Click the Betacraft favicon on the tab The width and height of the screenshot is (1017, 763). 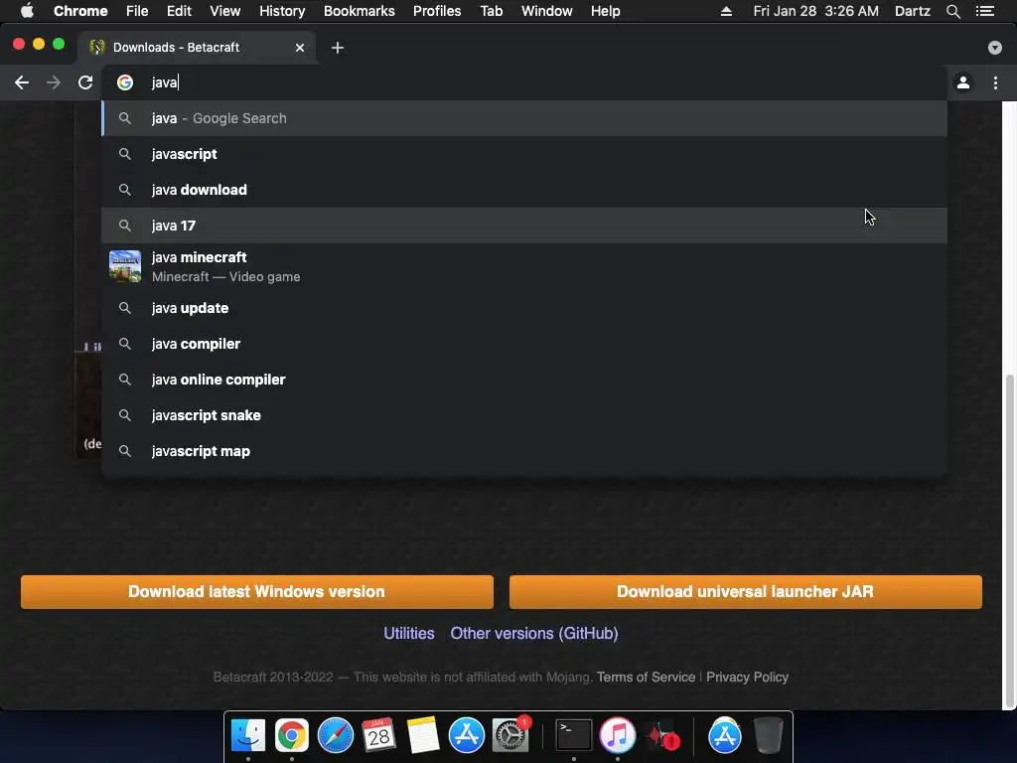97,48
